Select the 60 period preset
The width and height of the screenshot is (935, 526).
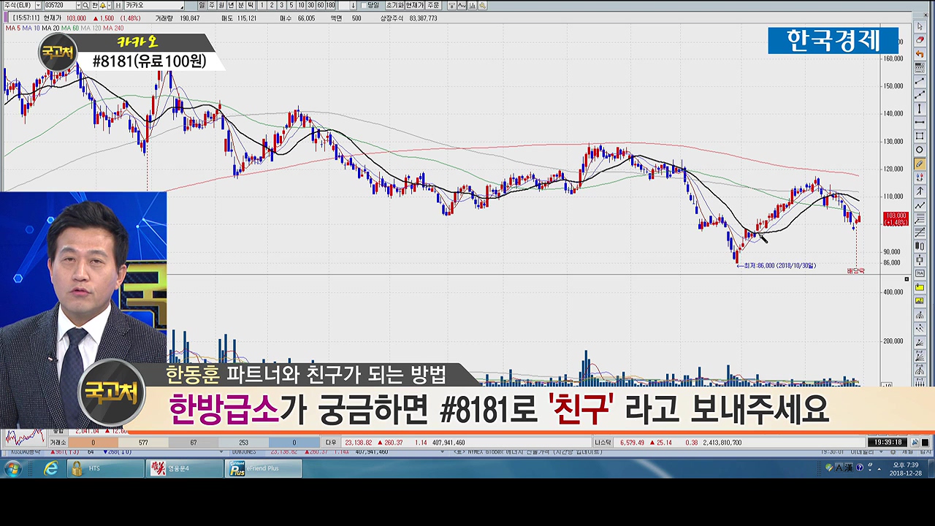(x=321, y=5)
